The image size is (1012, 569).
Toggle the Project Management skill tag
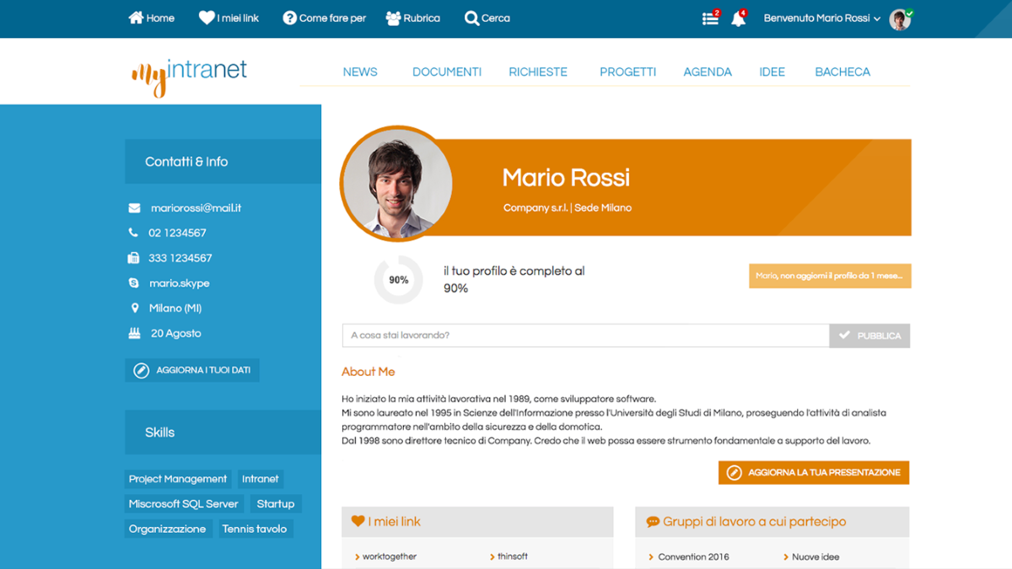(x=177, y=479)
